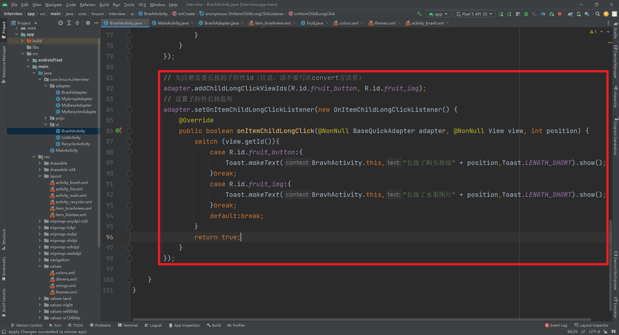
Task: Open the VCS menu
Action: [x=142, y=5]
